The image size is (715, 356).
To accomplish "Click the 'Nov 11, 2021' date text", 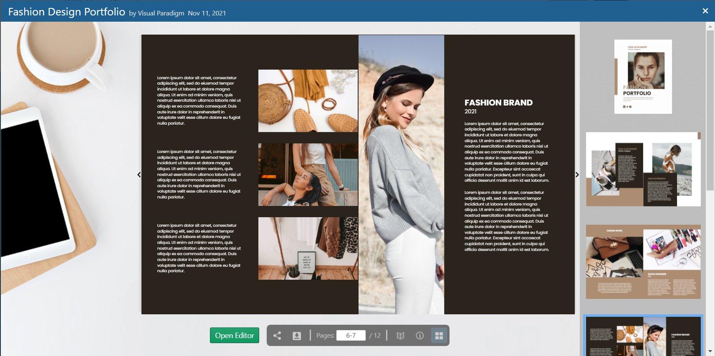I will 207,13.
